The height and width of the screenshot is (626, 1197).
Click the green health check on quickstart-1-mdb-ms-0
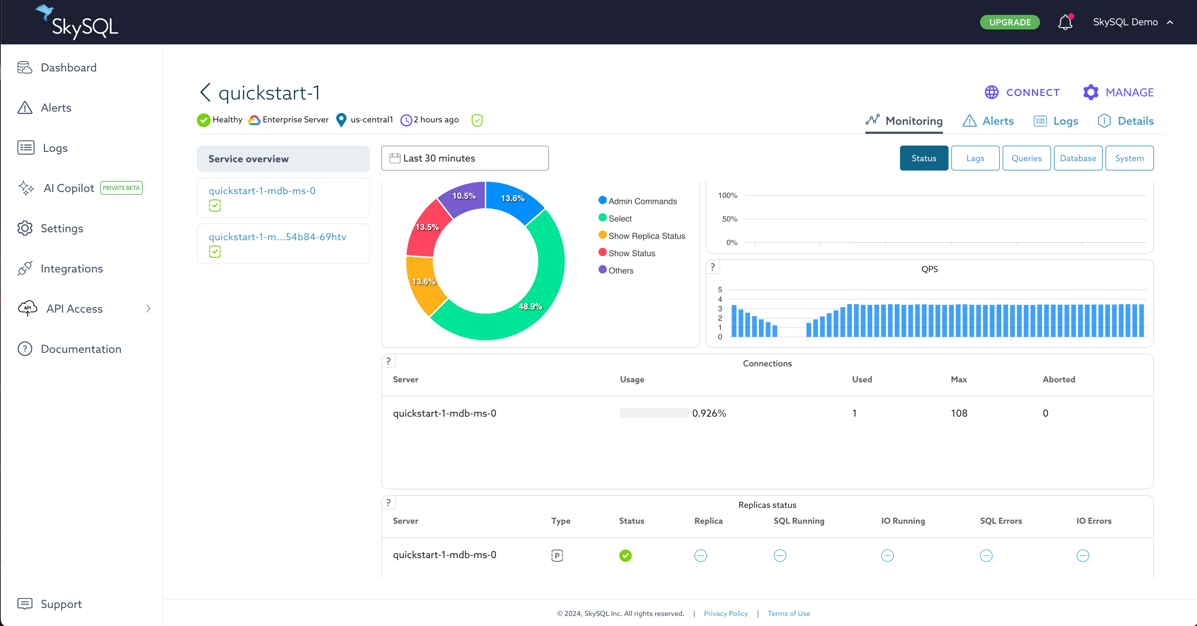point(215,205)
